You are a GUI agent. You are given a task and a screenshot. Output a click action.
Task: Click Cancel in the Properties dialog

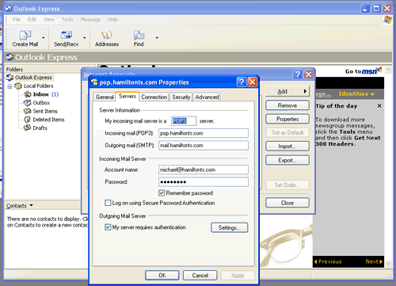200,276
